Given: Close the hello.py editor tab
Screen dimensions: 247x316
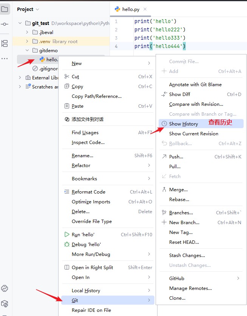Looking at the screenshot, I should [145, 9].
